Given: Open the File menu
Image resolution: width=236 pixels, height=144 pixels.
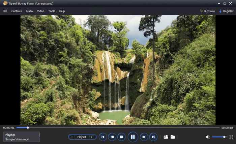Looking at the screenshot, I should click(x=5, y=11).
